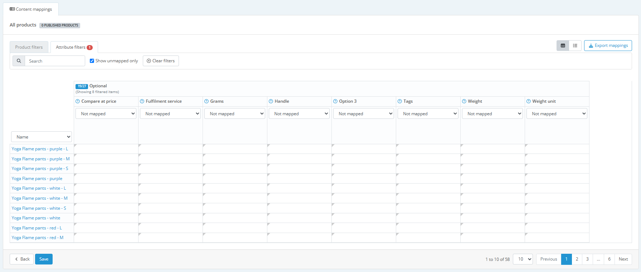Toggle Show unmapped only checkbox
The image size is (641, 272).
pyautogui.click(x=92, y=61)
